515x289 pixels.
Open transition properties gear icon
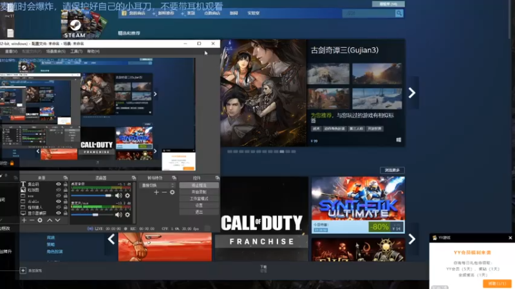(172, 192)
